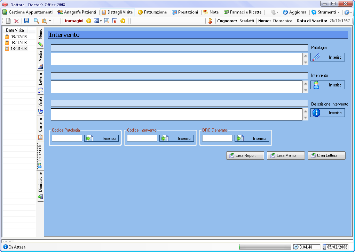
Task: Click the calendar icon in status bar
Action: coord(324,247)
